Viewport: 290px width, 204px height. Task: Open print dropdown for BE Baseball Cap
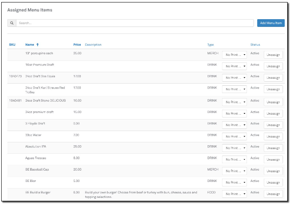234,171
